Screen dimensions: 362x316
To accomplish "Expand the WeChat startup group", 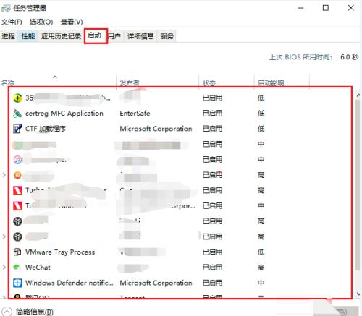I will tap(4, 268).
